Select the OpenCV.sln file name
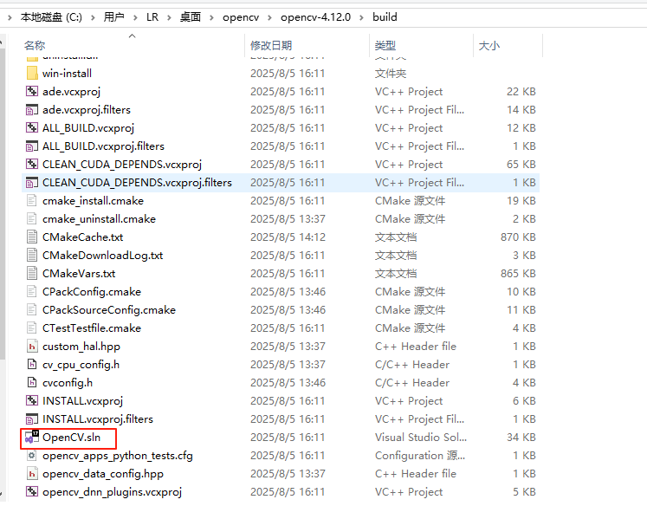Image resolution: width=647 pixels, height=519 pixels. point(71,438)
